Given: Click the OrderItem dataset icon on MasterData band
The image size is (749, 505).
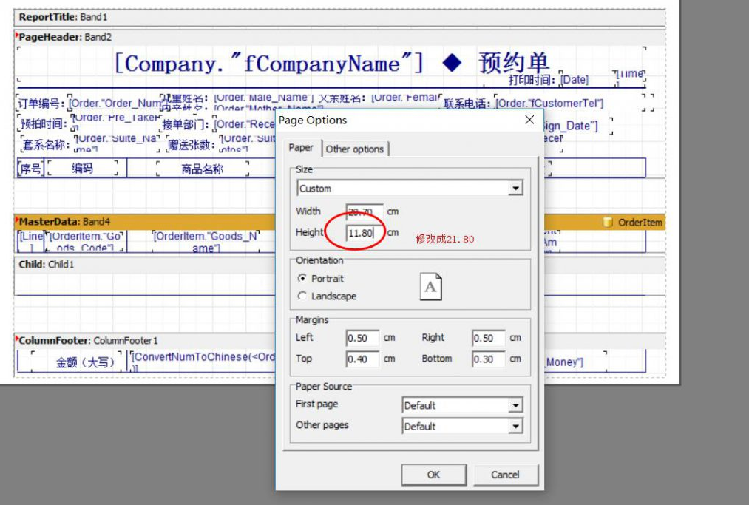Looking at the screenshot, I should coord(608,222).
